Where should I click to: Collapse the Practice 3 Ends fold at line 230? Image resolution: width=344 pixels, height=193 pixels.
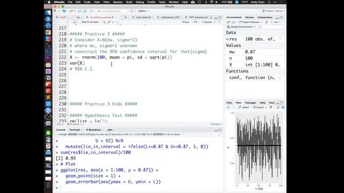[68, 104]
